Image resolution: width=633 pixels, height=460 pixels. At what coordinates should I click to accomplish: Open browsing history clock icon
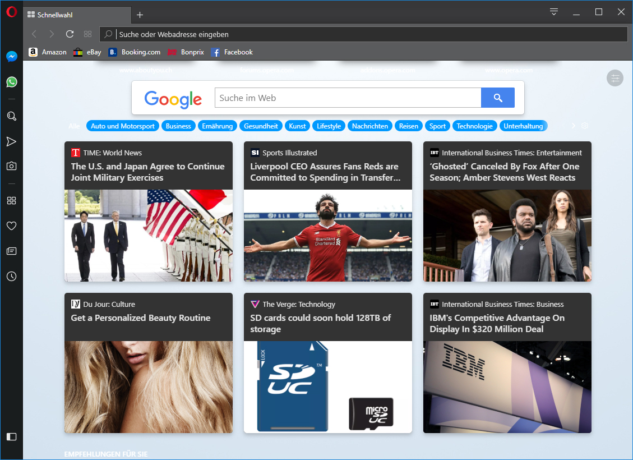pyautogui.click(x=11, y=276)
